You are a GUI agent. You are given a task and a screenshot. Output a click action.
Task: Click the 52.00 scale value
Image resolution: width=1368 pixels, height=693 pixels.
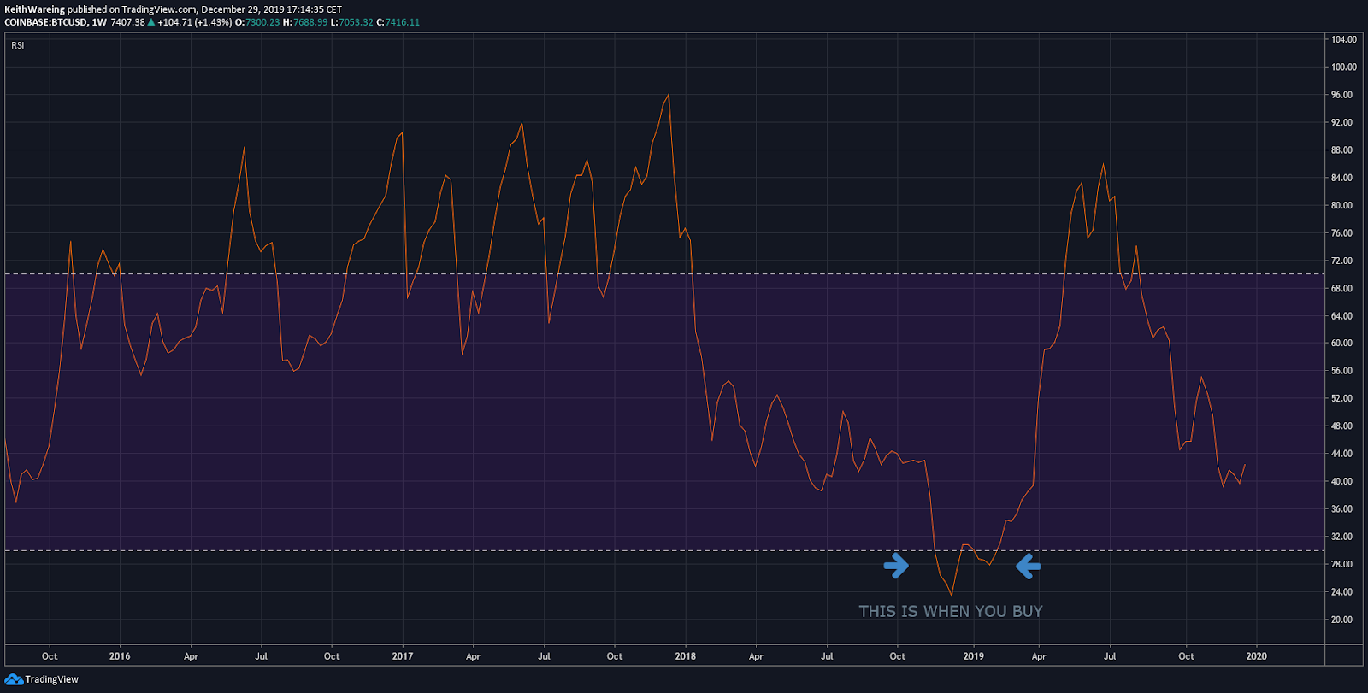pyautogui.click(x=1341, y=399)
